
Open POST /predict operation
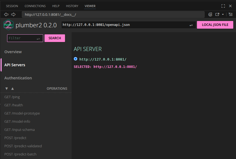pos(15,138)
